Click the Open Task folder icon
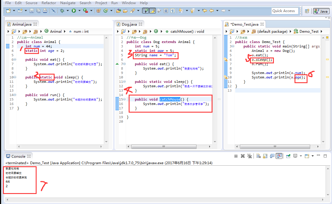This screenshot has width=332, height=204. tap(125, 11)
